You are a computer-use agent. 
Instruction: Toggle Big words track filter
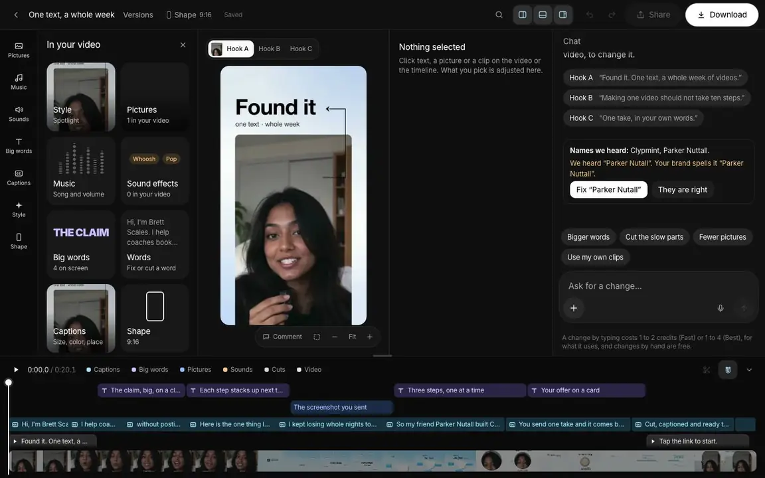pyautogui.click(x=150, y=370)
